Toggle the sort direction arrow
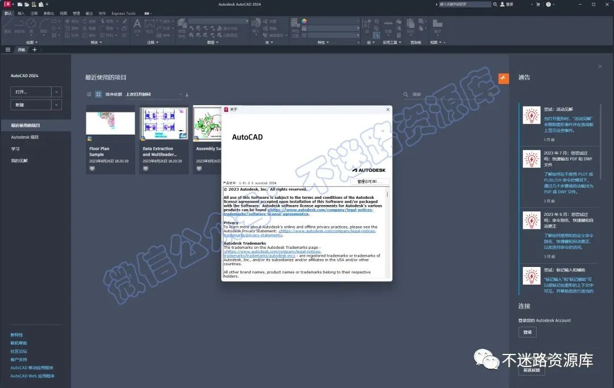The width and height of the screenshot is (614, 388). [187, 94]
